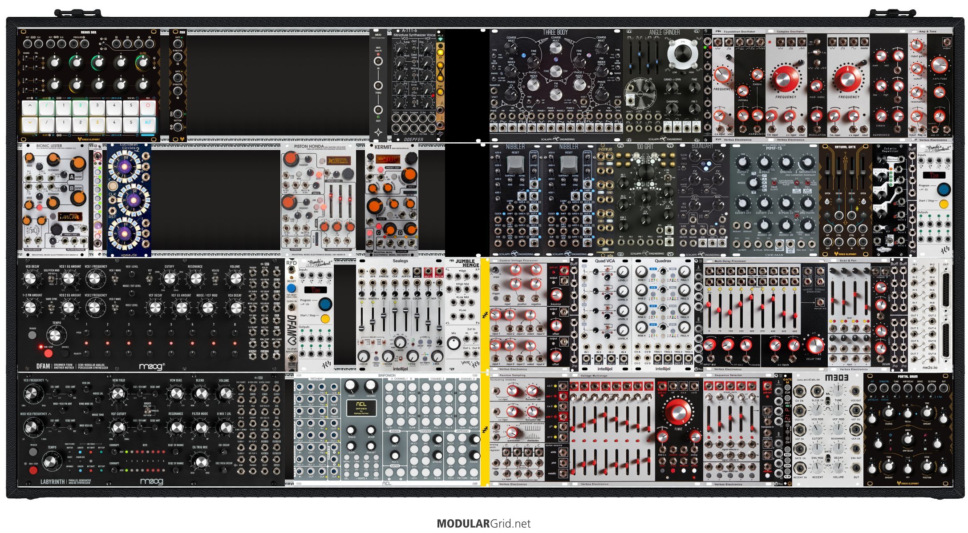
Task: Flip the DFAM Hard Sync switch
Action: 52,308
